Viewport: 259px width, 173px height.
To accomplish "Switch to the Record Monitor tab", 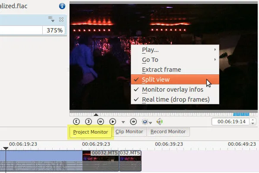I will point(168,132).
